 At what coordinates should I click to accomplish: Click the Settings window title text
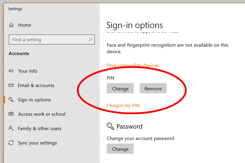point(15,9)
